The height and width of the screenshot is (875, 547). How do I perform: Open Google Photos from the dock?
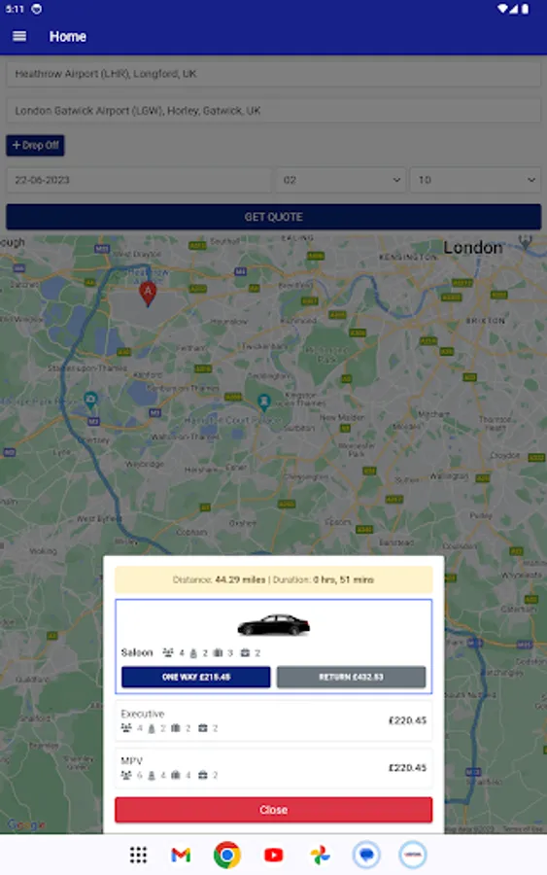(x=320, y=855)
